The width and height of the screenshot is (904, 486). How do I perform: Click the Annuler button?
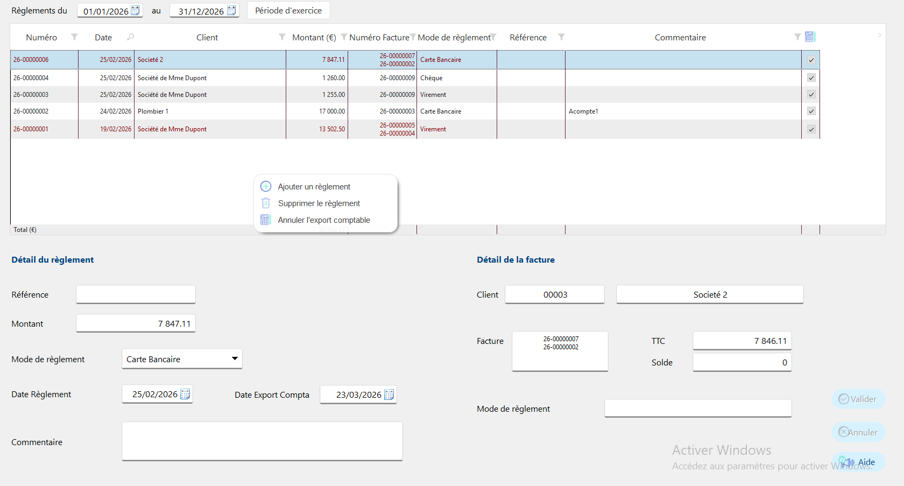click(x=858, y=432)
